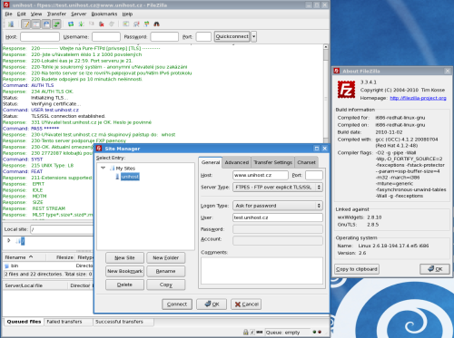The image size is (454, 338).
Task: Expand the local site root folder
Action: tap(9, 241)
